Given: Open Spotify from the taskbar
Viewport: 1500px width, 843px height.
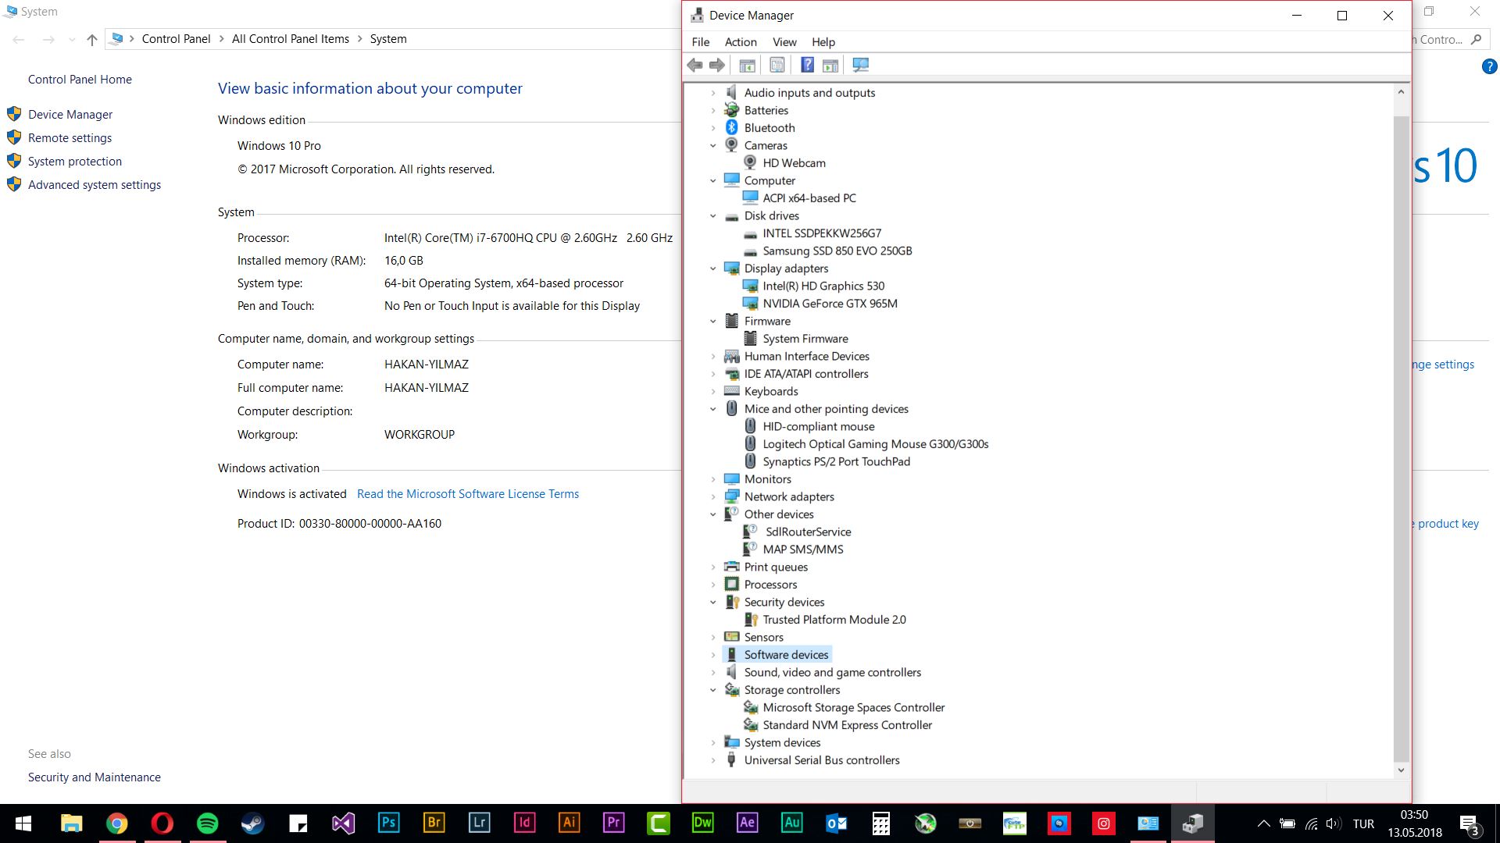Looking at the screenshot, I should (x=208, y=823).
